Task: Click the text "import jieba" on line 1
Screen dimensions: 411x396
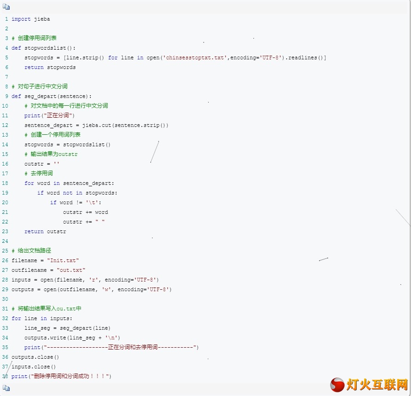Action: (x=31, y=19)
